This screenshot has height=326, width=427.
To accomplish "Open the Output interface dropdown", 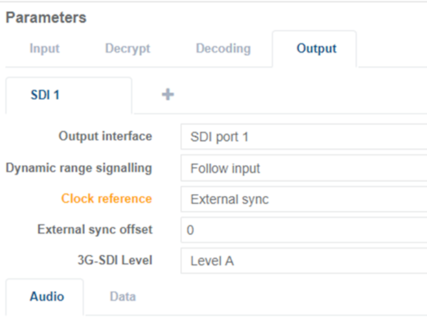I will [304, 137].
